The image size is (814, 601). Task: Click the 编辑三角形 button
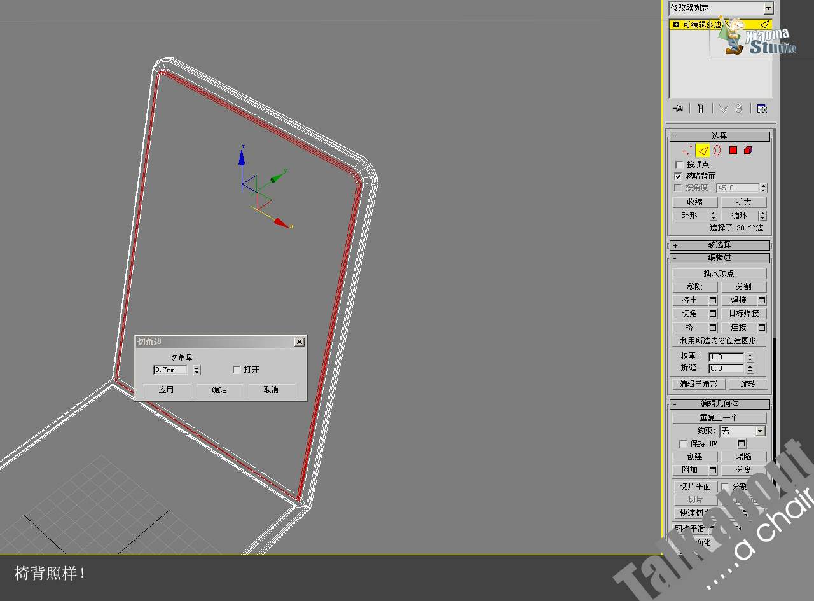[698, 384]
